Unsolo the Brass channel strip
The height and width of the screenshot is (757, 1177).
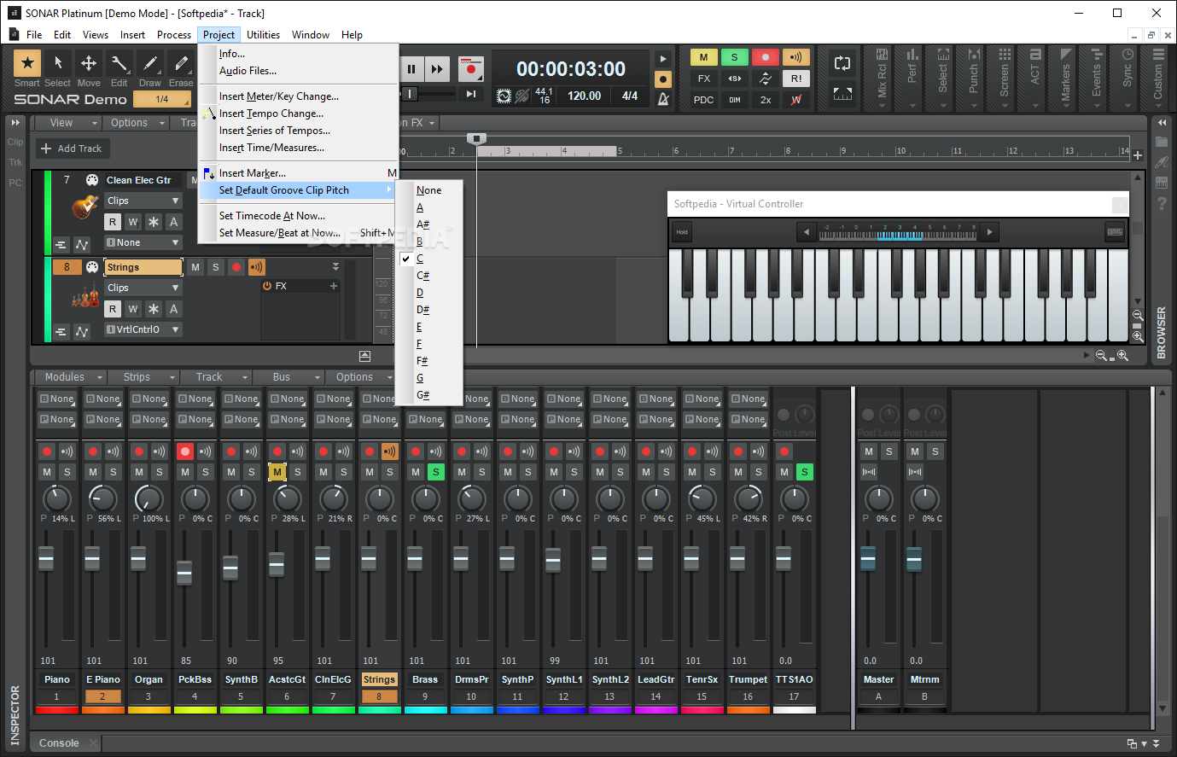point(436,472)
